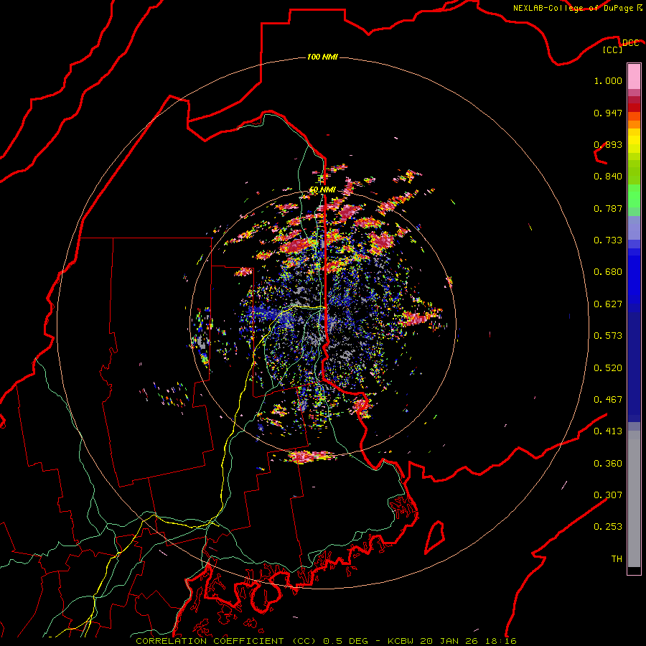Select the 0.413 color scale value
The height and width of the screenshot is (646, 646).
pyautogui.click(x=608, y=431)
